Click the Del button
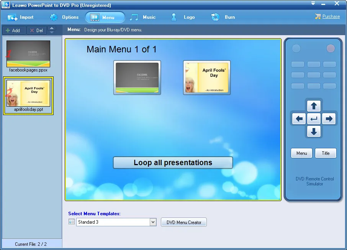Viewport: 347px width, 250px height. (37, 30)
